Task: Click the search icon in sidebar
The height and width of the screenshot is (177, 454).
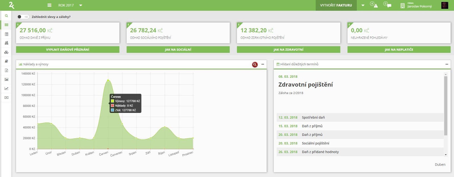Action: (x=6, y=16)
